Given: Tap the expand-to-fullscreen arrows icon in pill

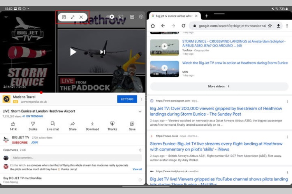Looking at the screenshot, I should [73, 17].
